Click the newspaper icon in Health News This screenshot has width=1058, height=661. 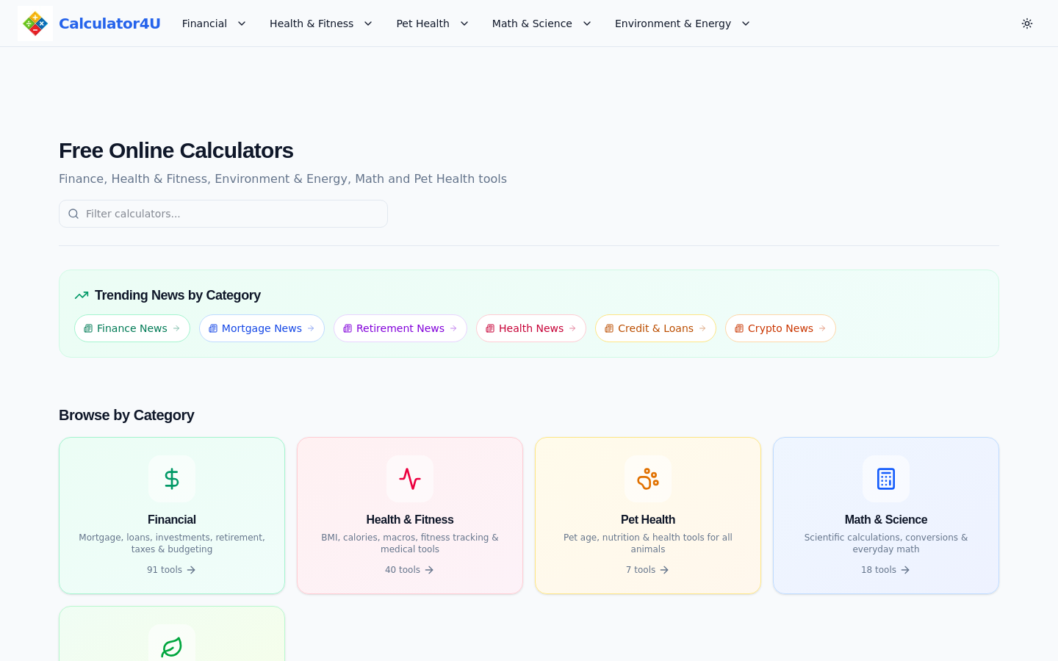pos(490,328)
